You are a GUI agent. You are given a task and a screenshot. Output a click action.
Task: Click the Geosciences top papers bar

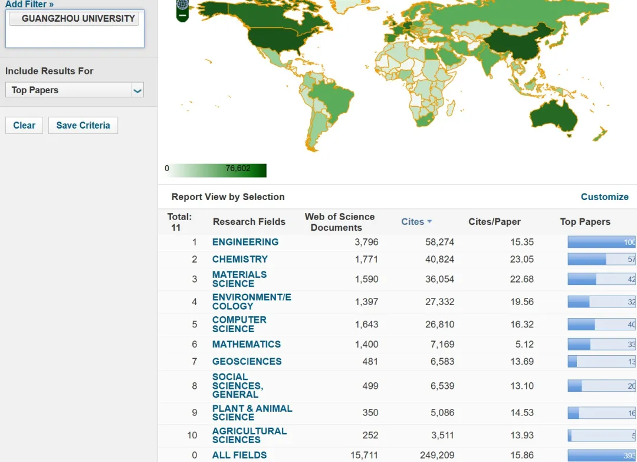(x=602, y=361)
